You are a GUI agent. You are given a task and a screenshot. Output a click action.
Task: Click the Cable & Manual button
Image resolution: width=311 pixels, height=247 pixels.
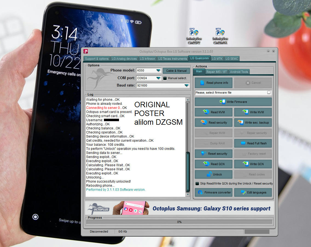pos(176,71)
